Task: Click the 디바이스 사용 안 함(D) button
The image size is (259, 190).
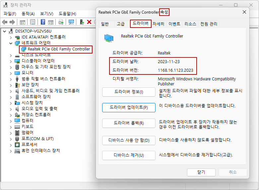Action: [x=129, y=141]
